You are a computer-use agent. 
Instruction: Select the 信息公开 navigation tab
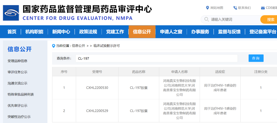click(x=142, y=32)
